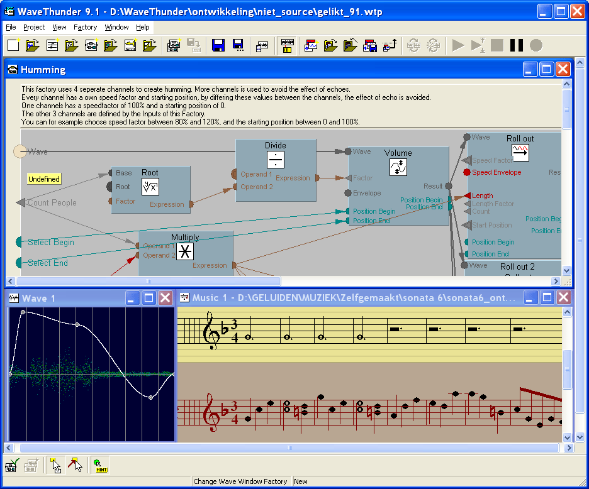The height and width of the screenshot is (489, 589).
Task: Click the Count People input label
Action: point(52,202)
